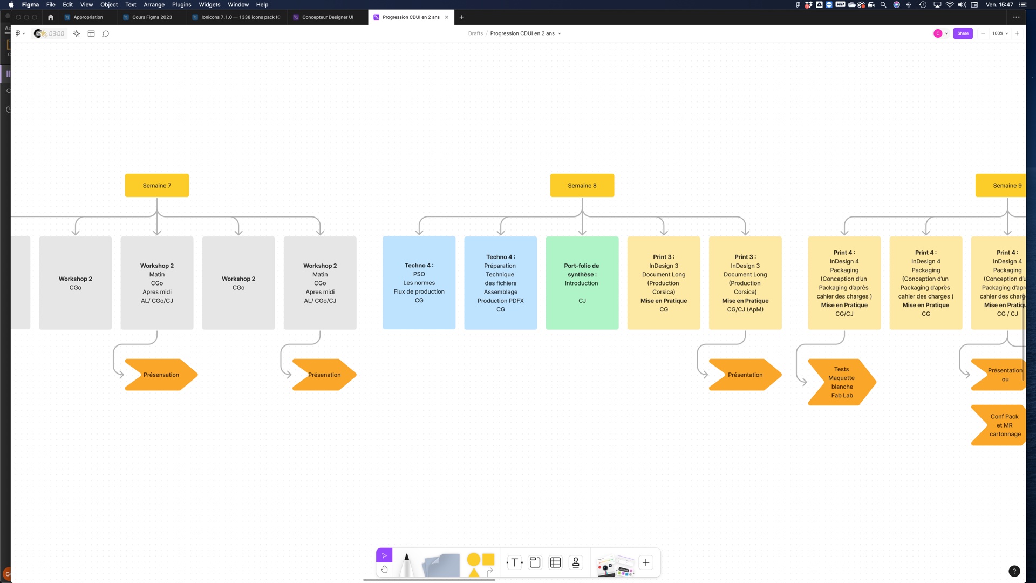The height and width of the screenshot is (583, 1036).
Task: Open the Drafts breadcrumb link
Action: (x=475, y=33)
